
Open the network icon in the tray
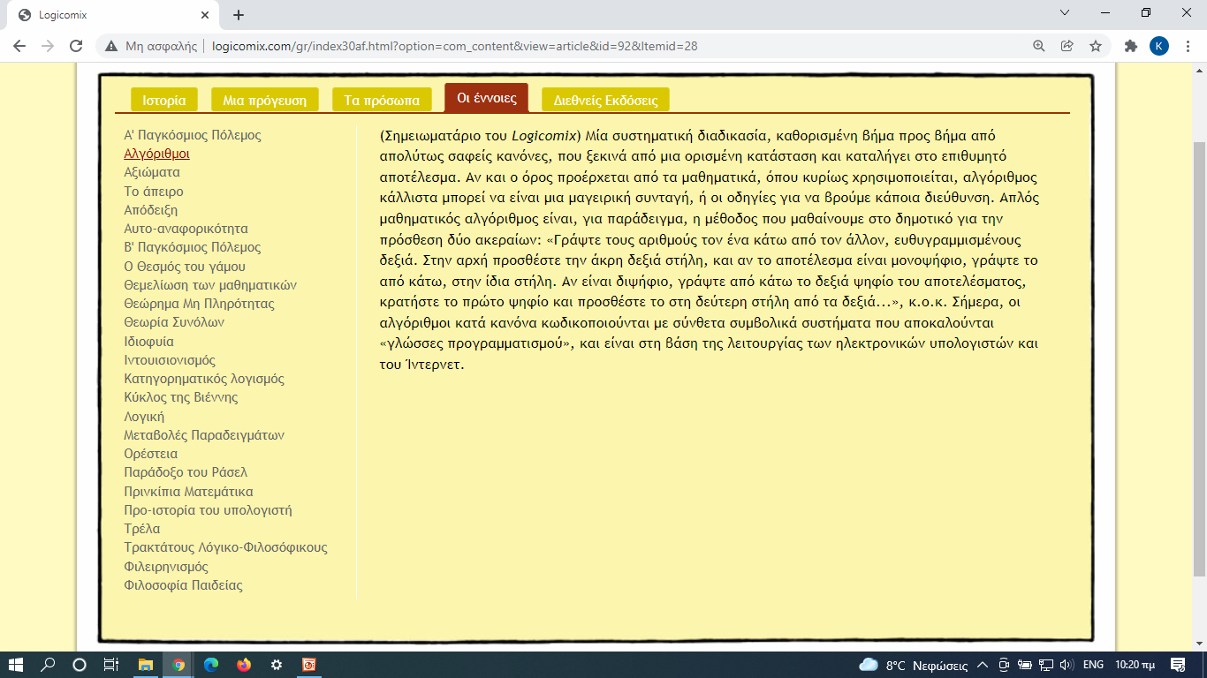pyautogui.click(x=1046, y=665)
